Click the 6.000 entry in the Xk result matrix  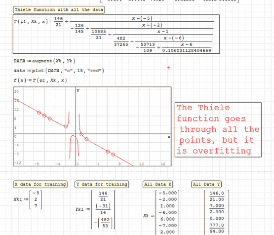(167, 219)
